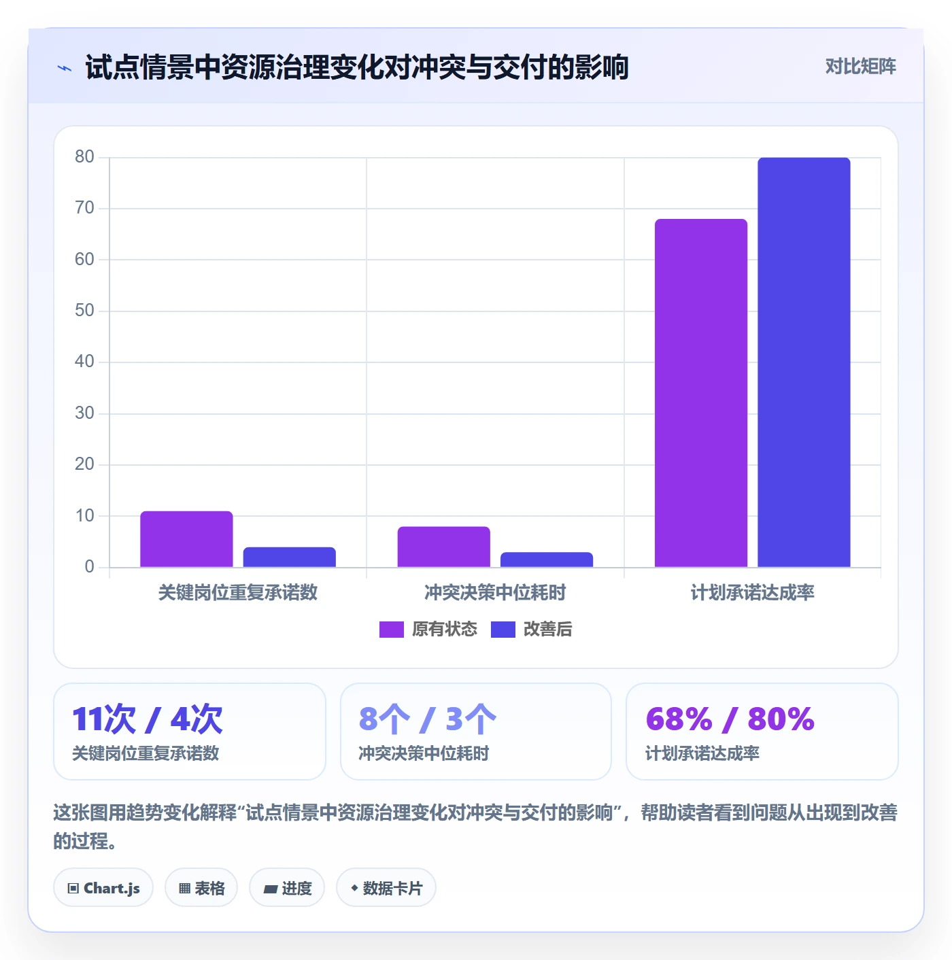
Task: Click the 关键岗位重复承诺数 caption under 11次 / 4次
Action: click(x=146, y=753)
